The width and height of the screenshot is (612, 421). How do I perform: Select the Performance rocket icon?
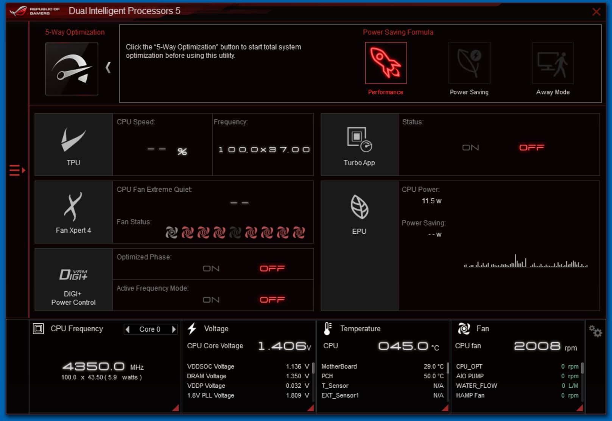point(385,63)
